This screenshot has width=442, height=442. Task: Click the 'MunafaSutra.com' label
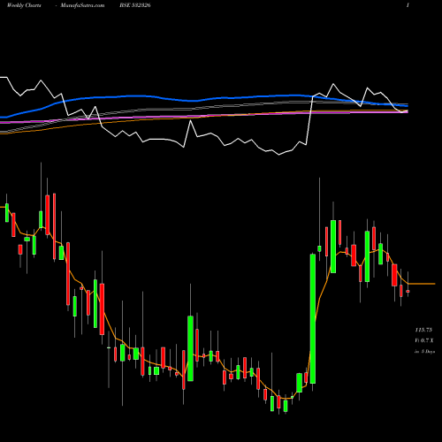coord(82,5)
